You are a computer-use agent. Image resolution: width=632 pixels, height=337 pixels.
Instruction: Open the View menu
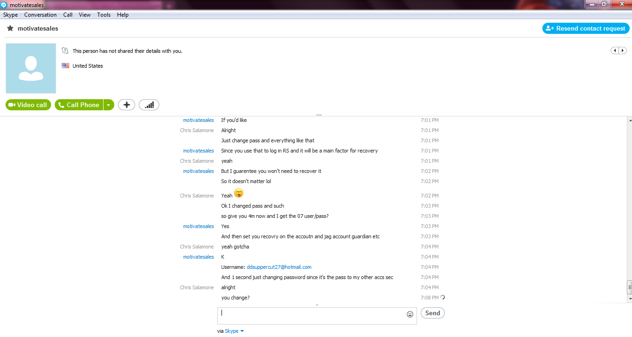85,15
